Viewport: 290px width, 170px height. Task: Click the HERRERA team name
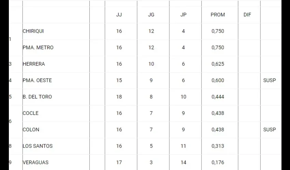tap(33, 64)
